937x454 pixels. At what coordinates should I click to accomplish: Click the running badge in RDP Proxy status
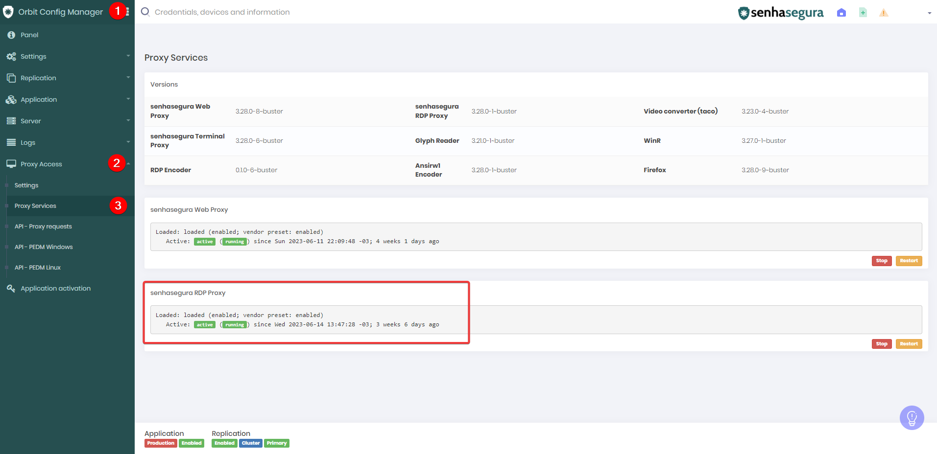click(x=235, y=325)
